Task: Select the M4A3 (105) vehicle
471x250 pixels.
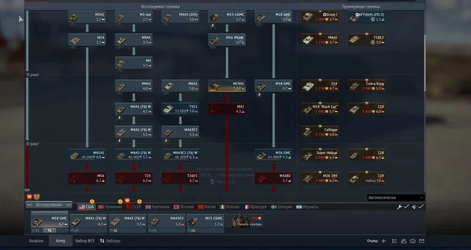Action: [x=180, y=17]
